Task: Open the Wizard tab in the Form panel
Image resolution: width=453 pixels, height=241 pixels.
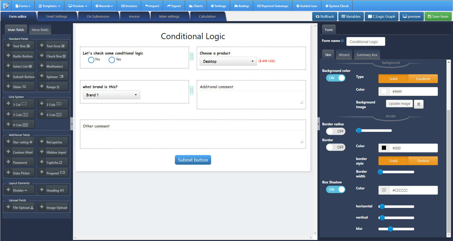Action: click(x=344, y=55)
